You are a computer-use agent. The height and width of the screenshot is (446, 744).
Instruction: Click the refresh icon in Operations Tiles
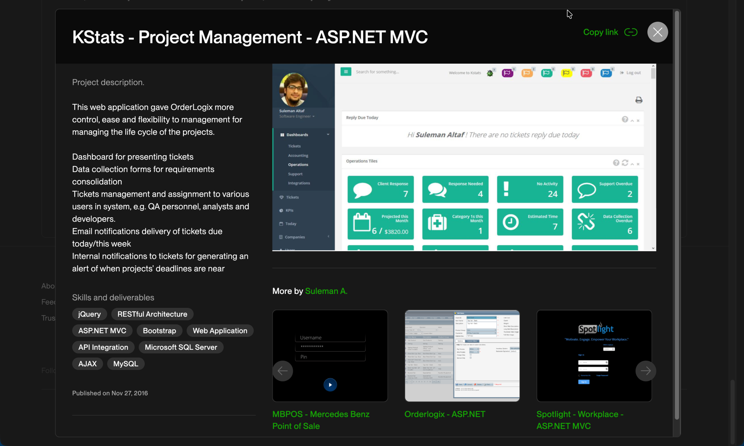(625, 163)
